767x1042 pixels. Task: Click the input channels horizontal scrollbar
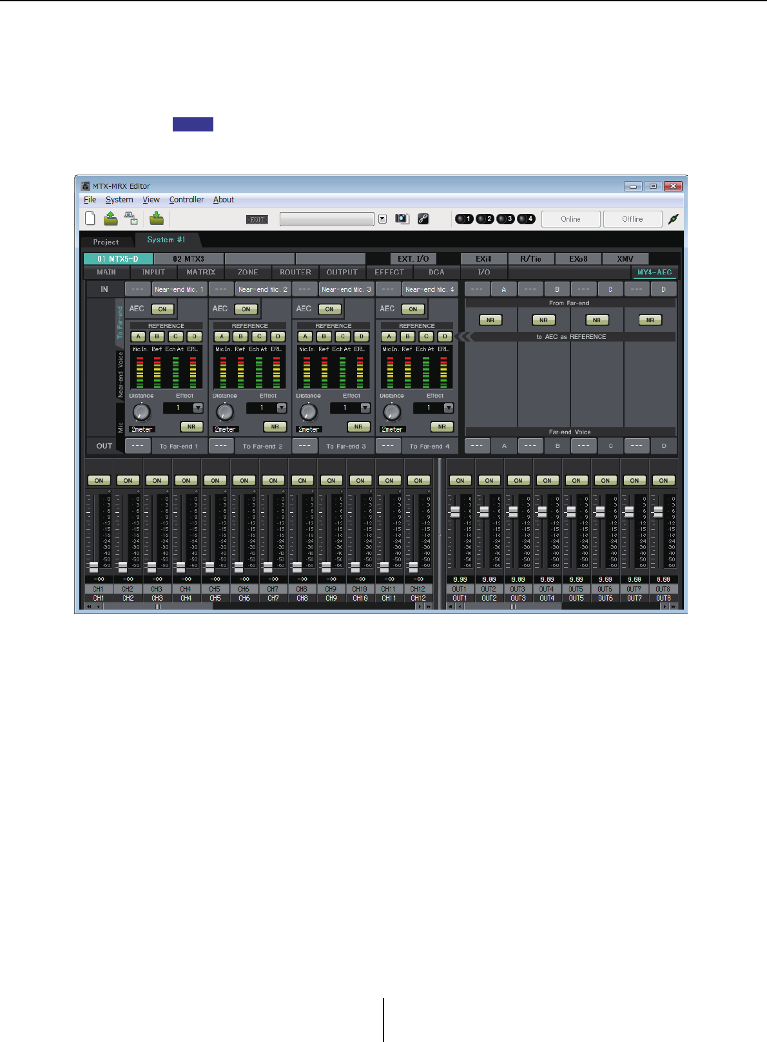pyautogui.click(x=158, y=606)
